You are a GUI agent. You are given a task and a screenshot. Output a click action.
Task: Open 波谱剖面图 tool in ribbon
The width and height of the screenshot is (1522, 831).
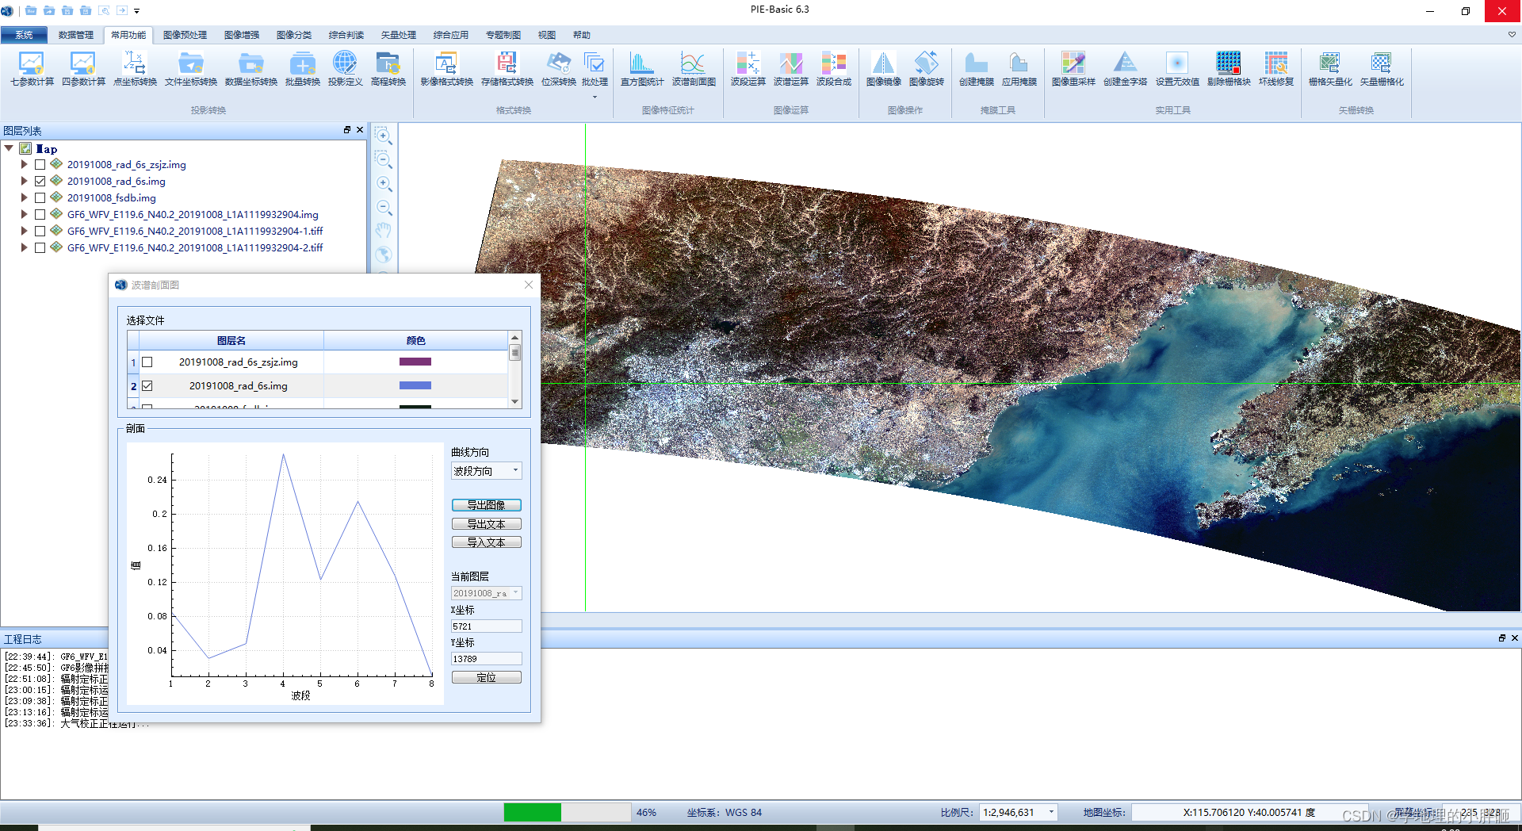coord(694,69)
